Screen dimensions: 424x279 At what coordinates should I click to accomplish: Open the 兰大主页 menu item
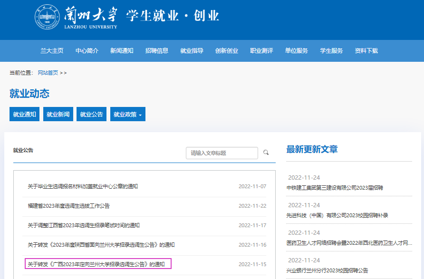pyautogui.click(x=52, y=51)
